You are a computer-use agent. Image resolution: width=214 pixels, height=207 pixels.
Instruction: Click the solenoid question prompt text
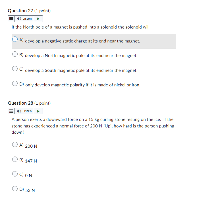pyautogui.click(x=80, y=27)
